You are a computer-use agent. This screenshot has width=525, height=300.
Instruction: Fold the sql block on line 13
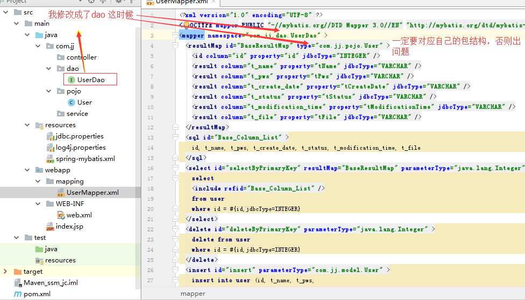(x=175, y=137)
